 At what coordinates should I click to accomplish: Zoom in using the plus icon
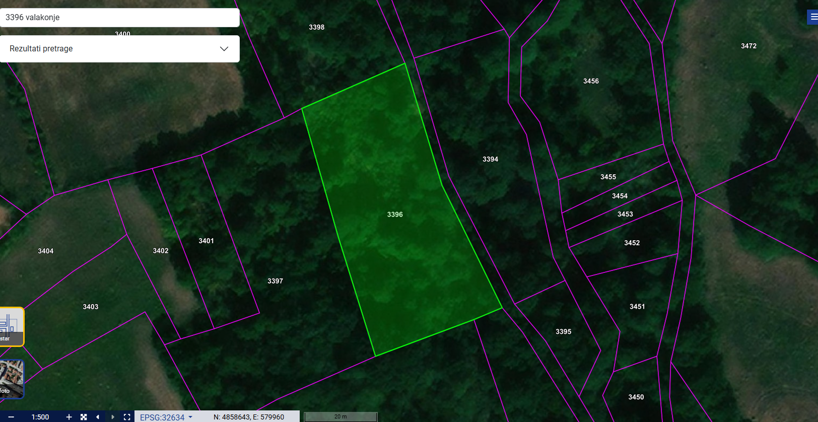click(x=69, y=417)
